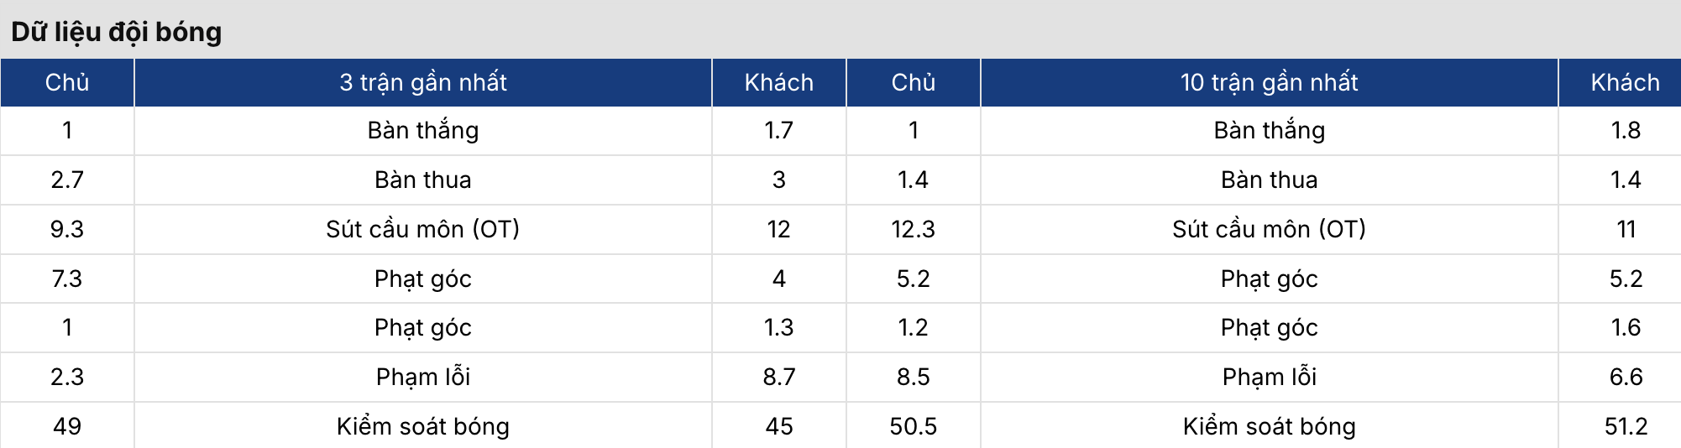
Task: Click "Bàn thua" in the 10-match table
Action: point(1269,180)
